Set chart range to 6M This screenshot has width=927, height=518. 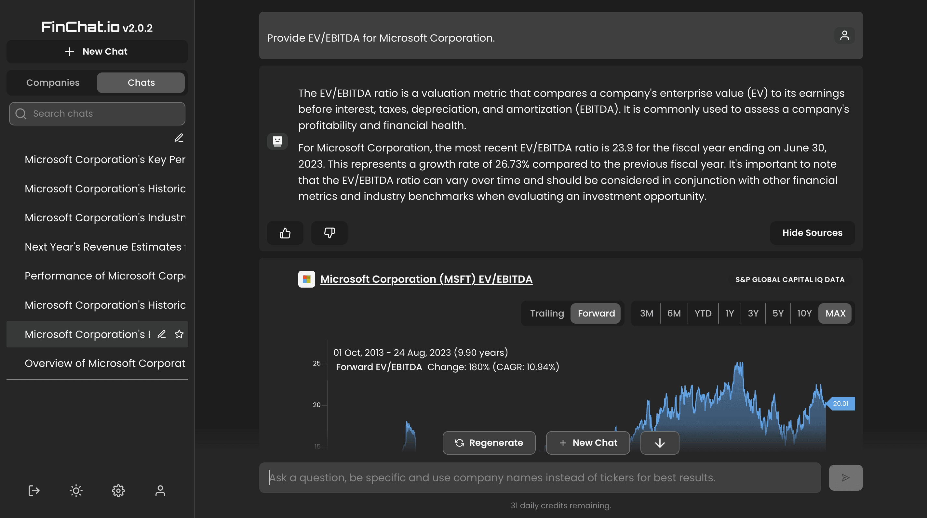point(674,314)
